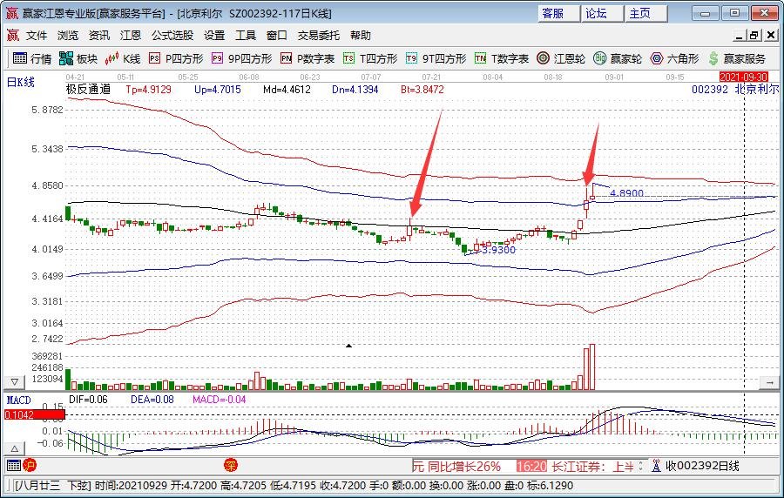Open the 公式选股 menu
The height and width of the screenshot is (498, 784).
pyautogui.click(x=172, y=36)
